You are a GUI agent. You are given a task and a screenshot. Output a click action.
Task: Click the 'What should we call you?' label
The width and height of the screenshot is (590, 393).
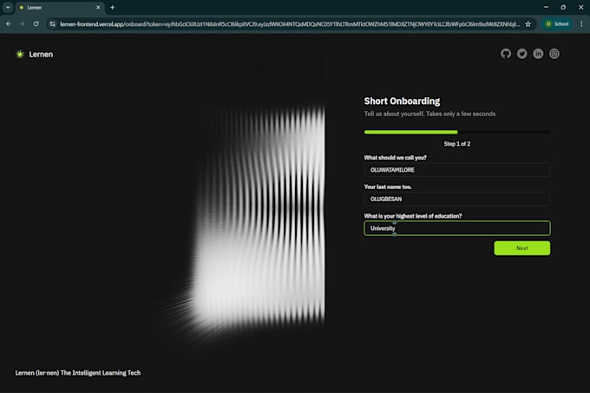pyautogui.click(x=395, y=158)
